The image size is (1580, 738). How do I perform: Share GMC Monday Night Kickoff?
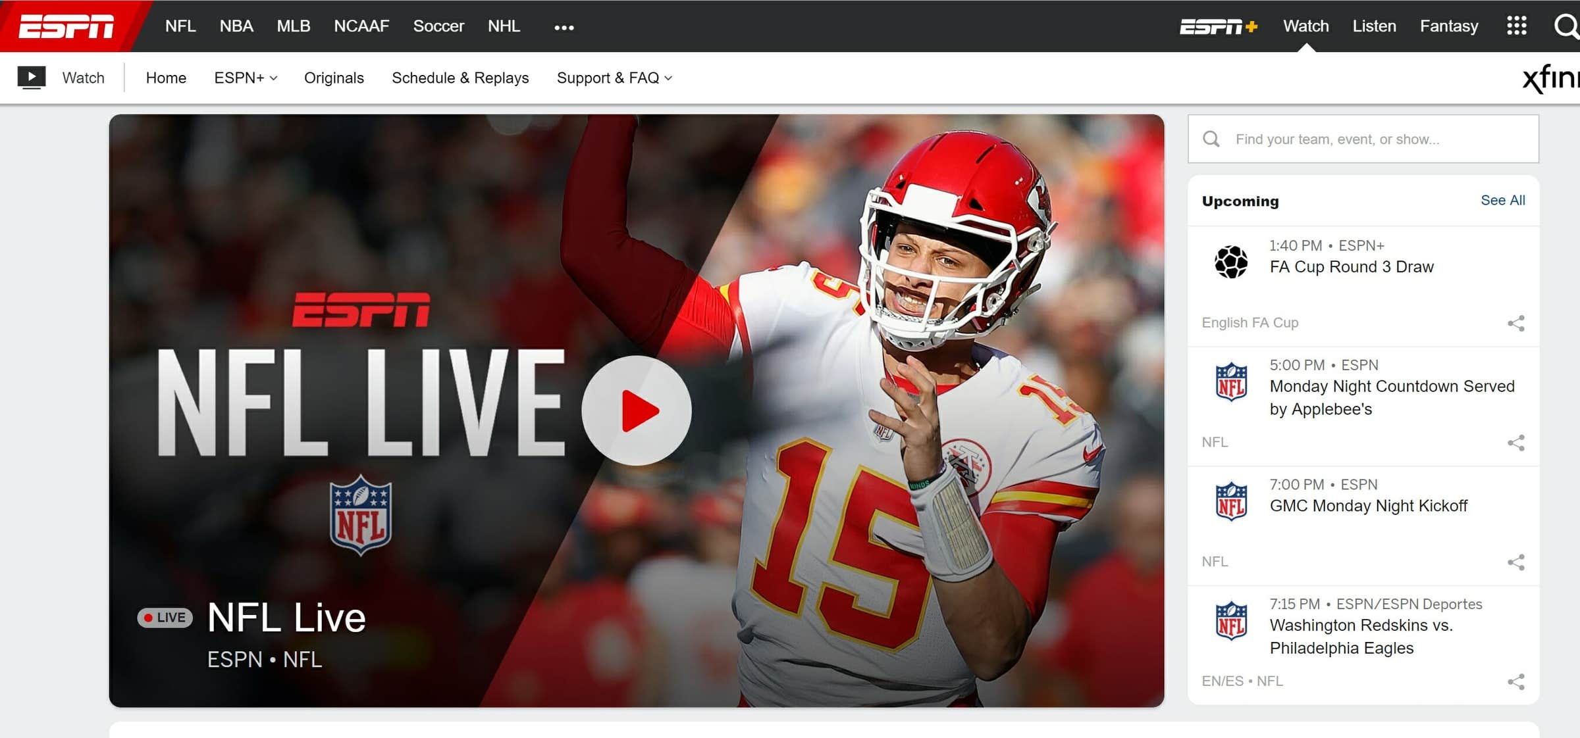click(x=1515, y=562)
